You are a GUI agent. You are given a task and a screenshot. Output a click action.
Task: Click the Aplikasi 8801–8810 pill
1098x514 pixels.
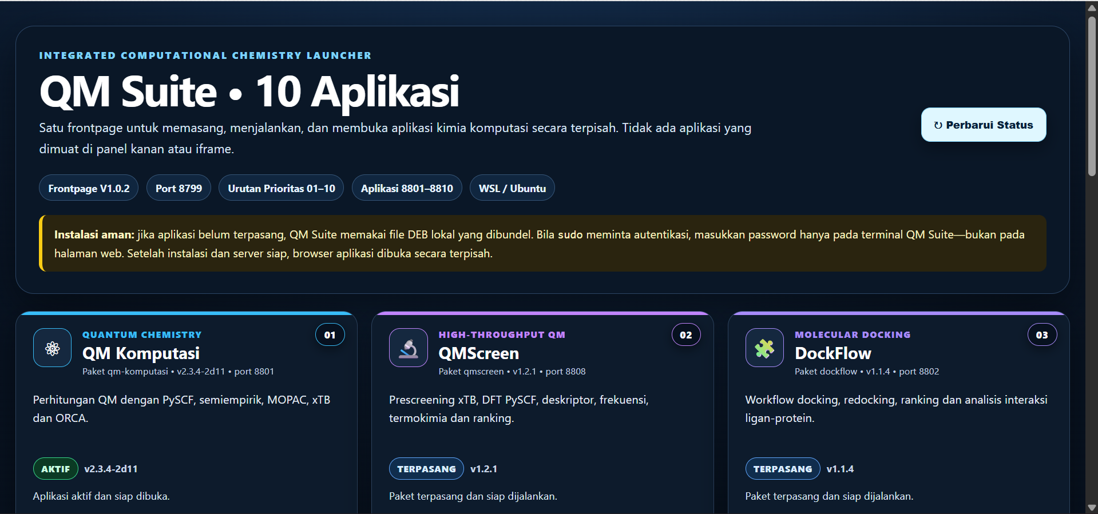click(407, 188)
